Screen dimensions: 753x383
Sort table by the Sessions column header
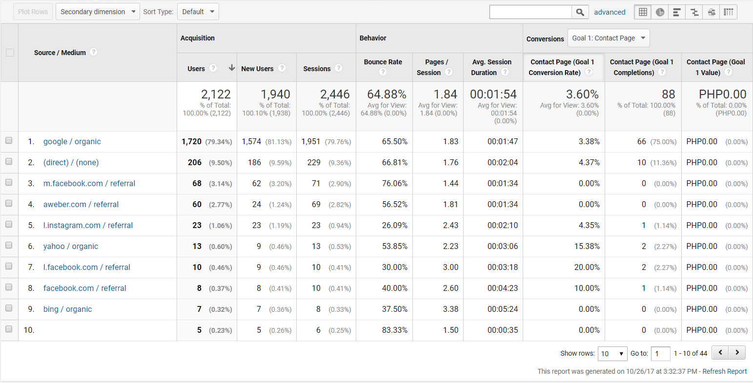click(317, 69)
